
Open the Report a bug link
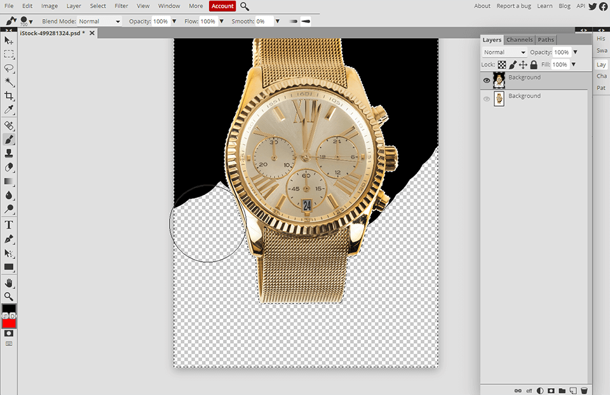point(513,6)
